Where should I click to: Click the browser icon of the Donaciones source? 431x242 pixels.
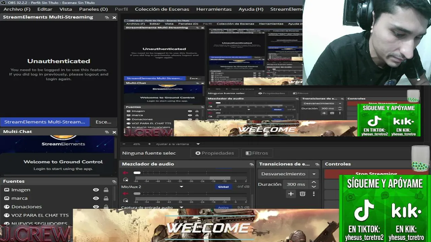click(x=6, y=207)
